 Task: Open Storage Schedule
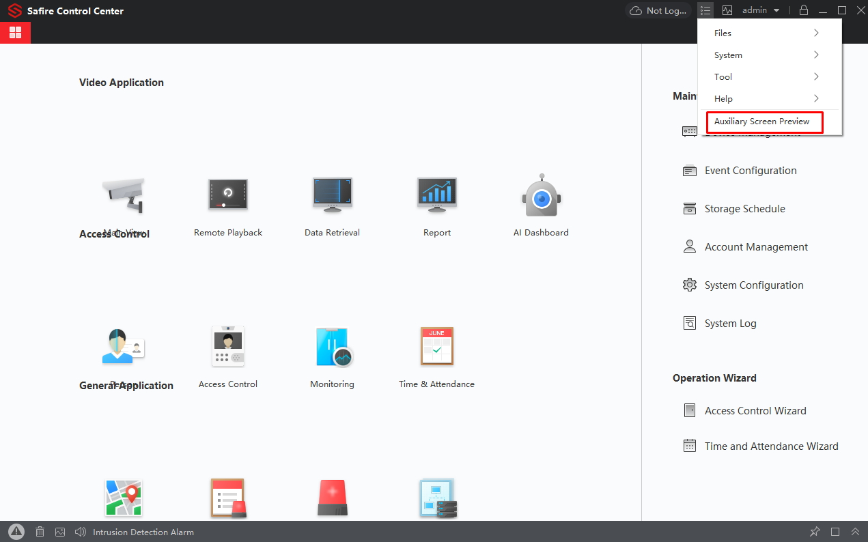click(x=734, y=209)
